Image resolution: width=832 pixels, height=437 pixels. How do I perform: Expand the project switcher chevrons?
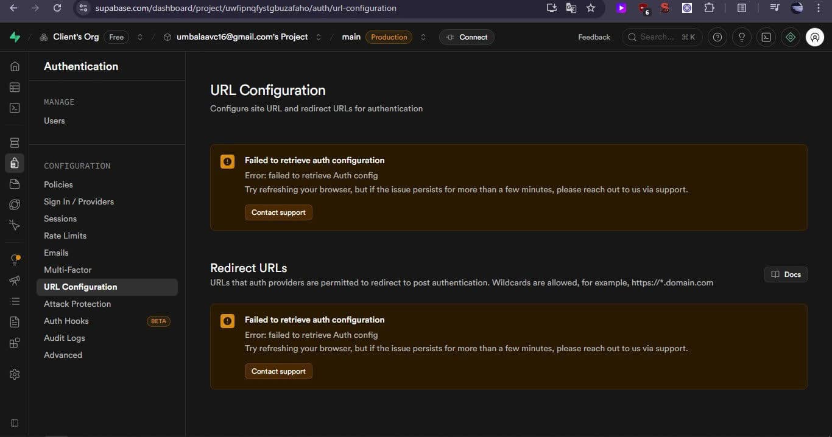tap(319, 37)
